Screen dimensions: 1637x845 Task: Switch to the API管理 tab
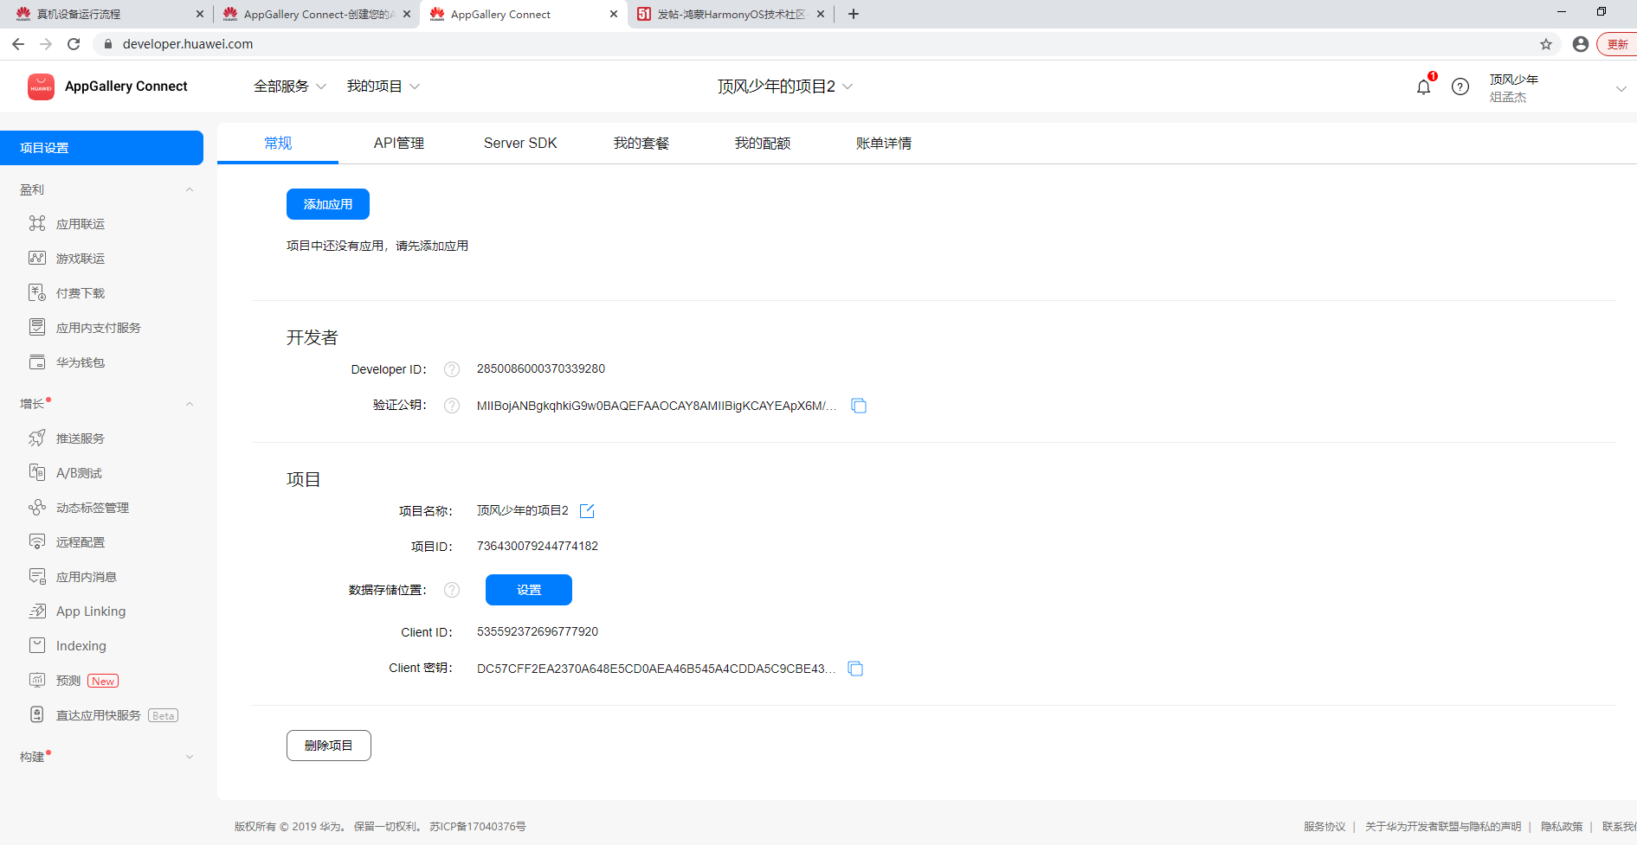(x=399, y=144)
